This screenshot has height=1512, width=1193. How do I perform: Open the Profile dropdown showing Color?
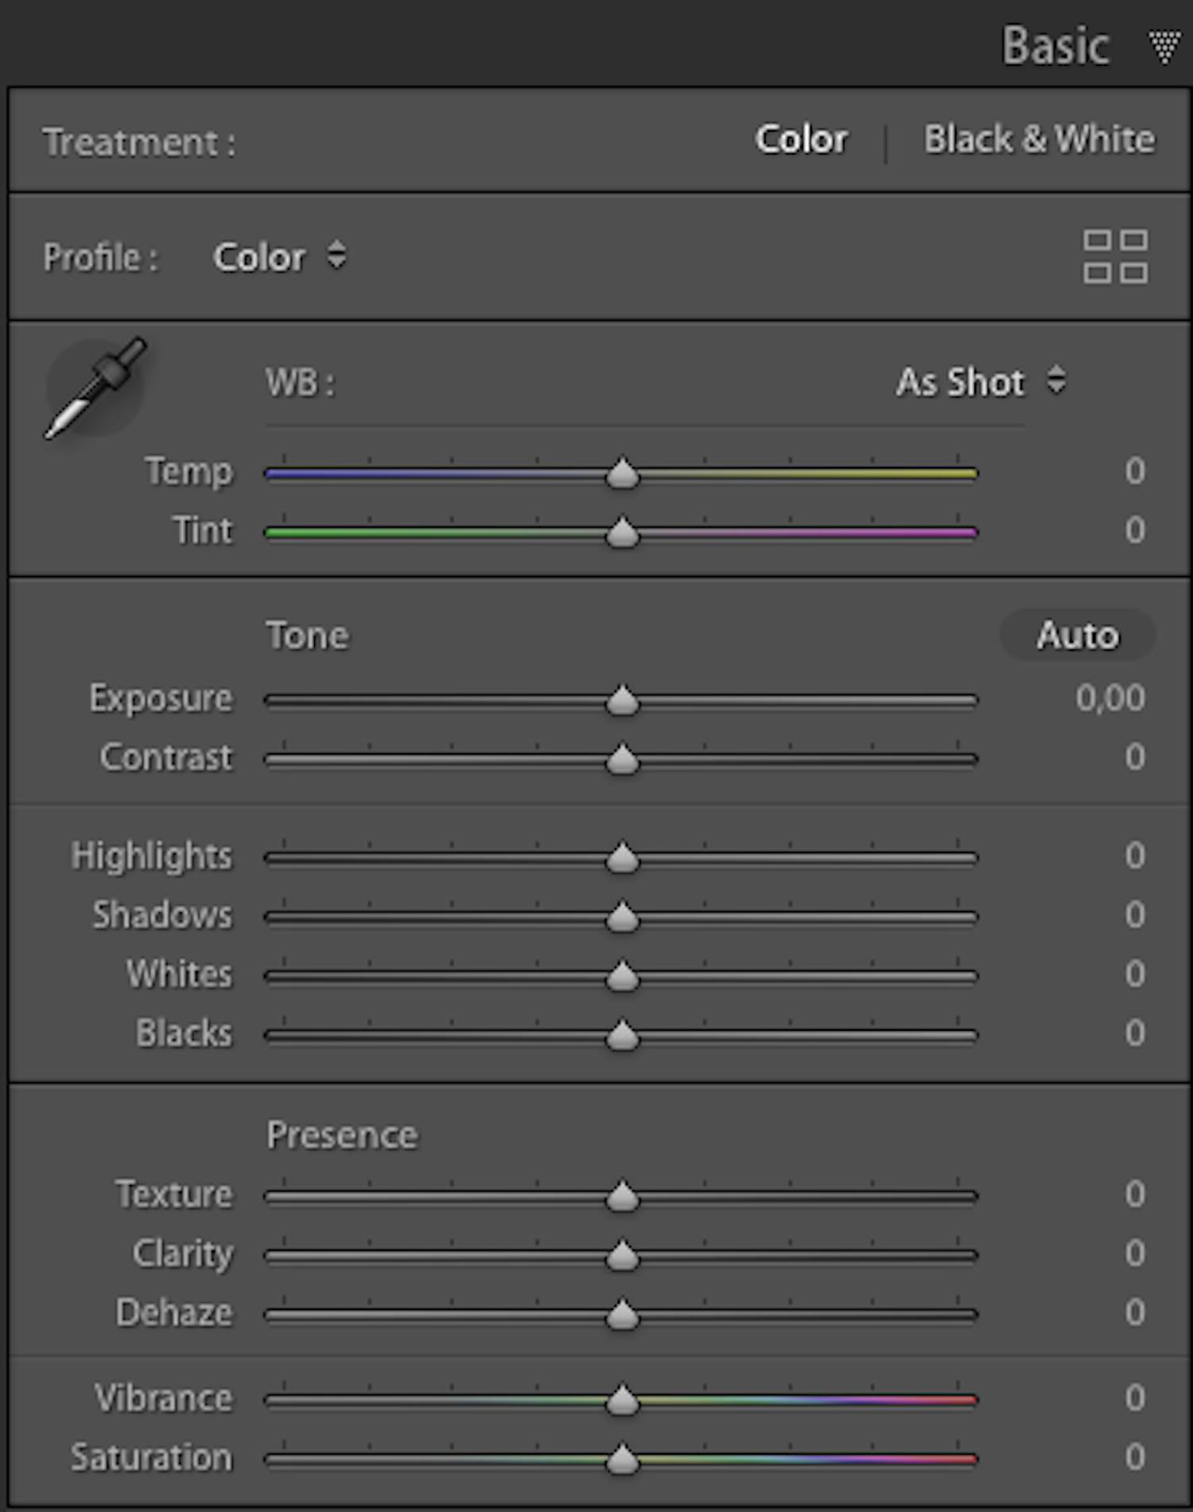click(x=278, y=257)
